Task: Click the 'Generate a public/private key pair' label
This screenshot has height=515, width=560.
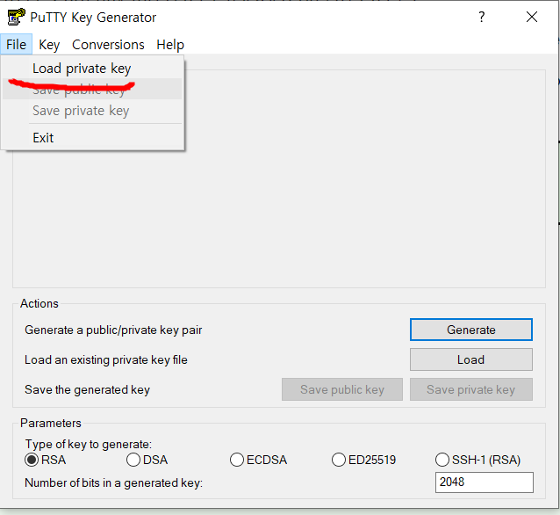Action: [x=113, y=330]
